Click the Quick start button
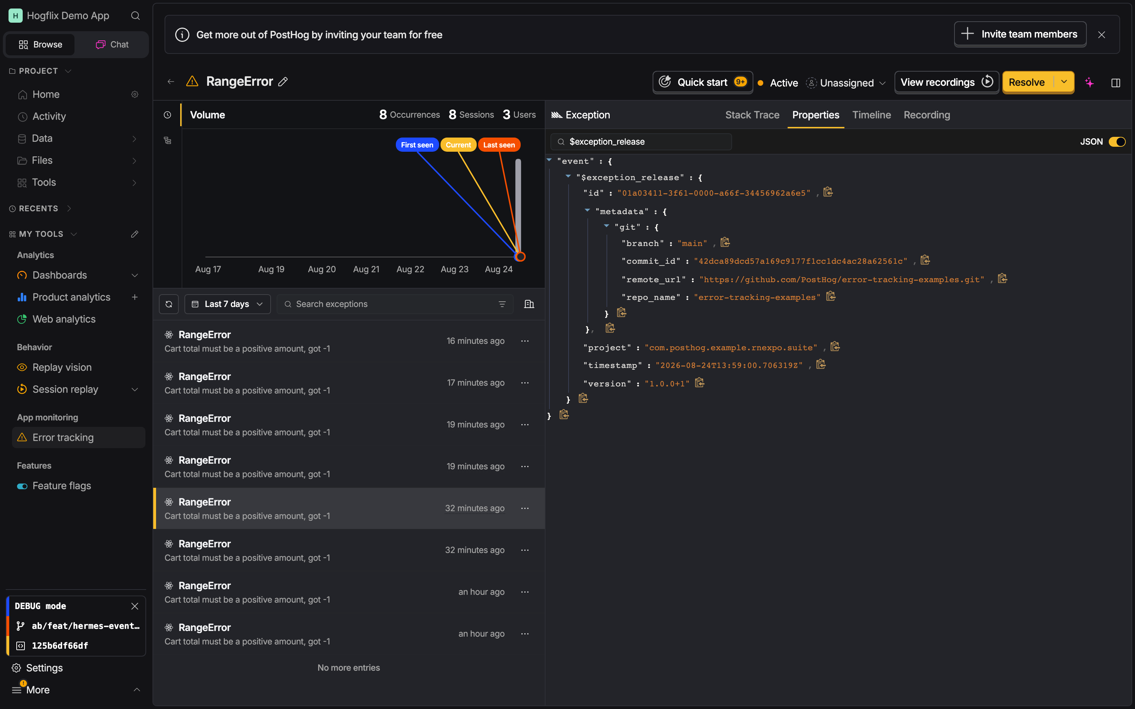Screen dimensions: 1135x709 click(x=703, y=82)
